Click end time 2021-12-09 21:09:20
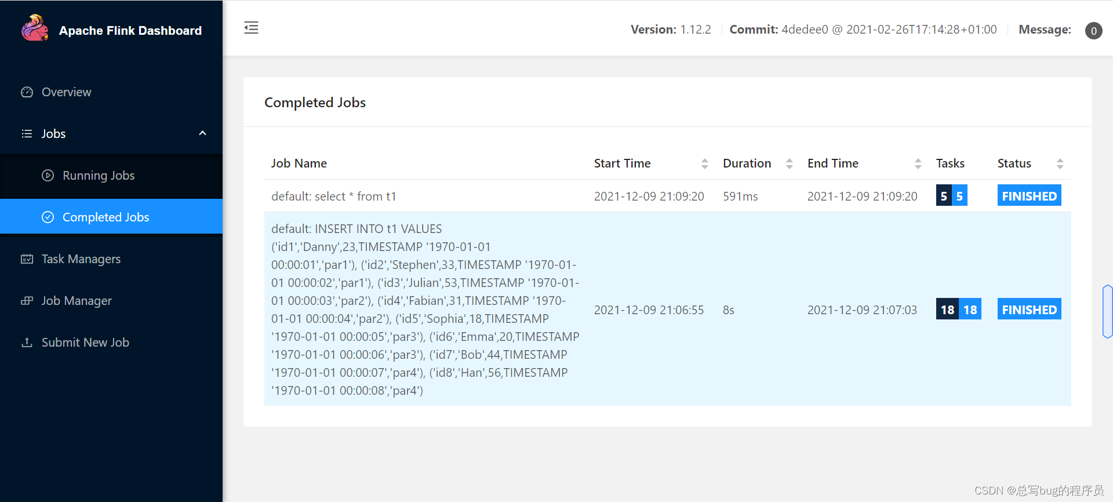Image resolution: width=1113 pixels, height=502 pixels. click(x=863, y=197)
